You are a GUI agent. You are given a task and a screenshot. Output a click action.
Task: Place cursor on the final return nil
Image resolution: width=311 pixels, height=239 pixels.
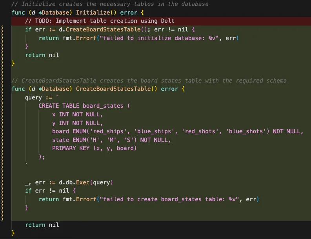click(x=42, y=225)
